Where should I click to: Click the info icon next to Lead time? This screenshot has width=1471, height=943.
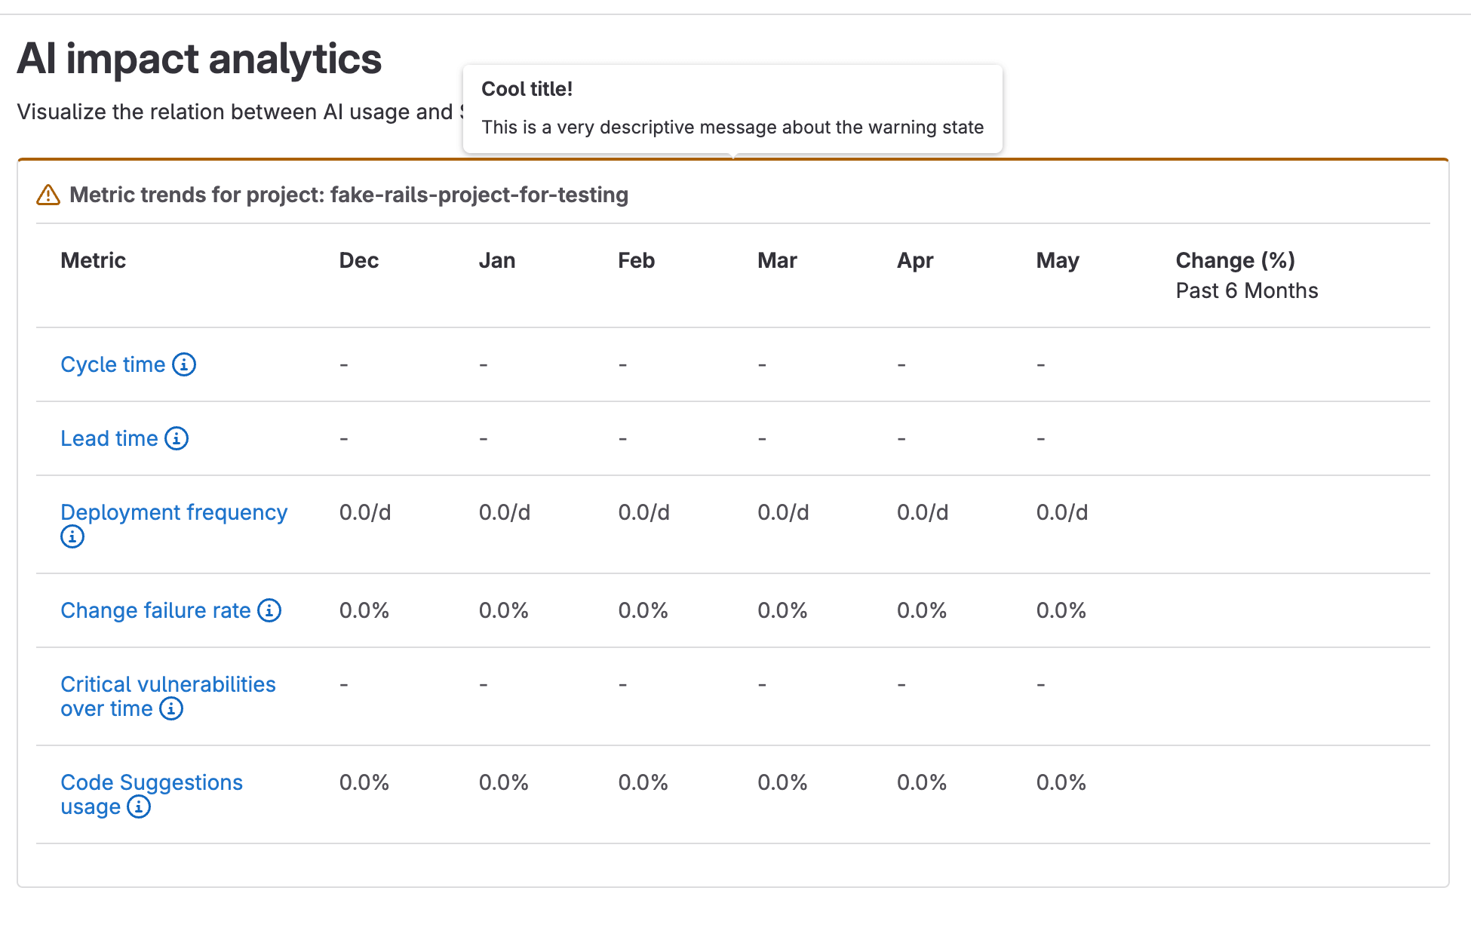click(177, 438)
